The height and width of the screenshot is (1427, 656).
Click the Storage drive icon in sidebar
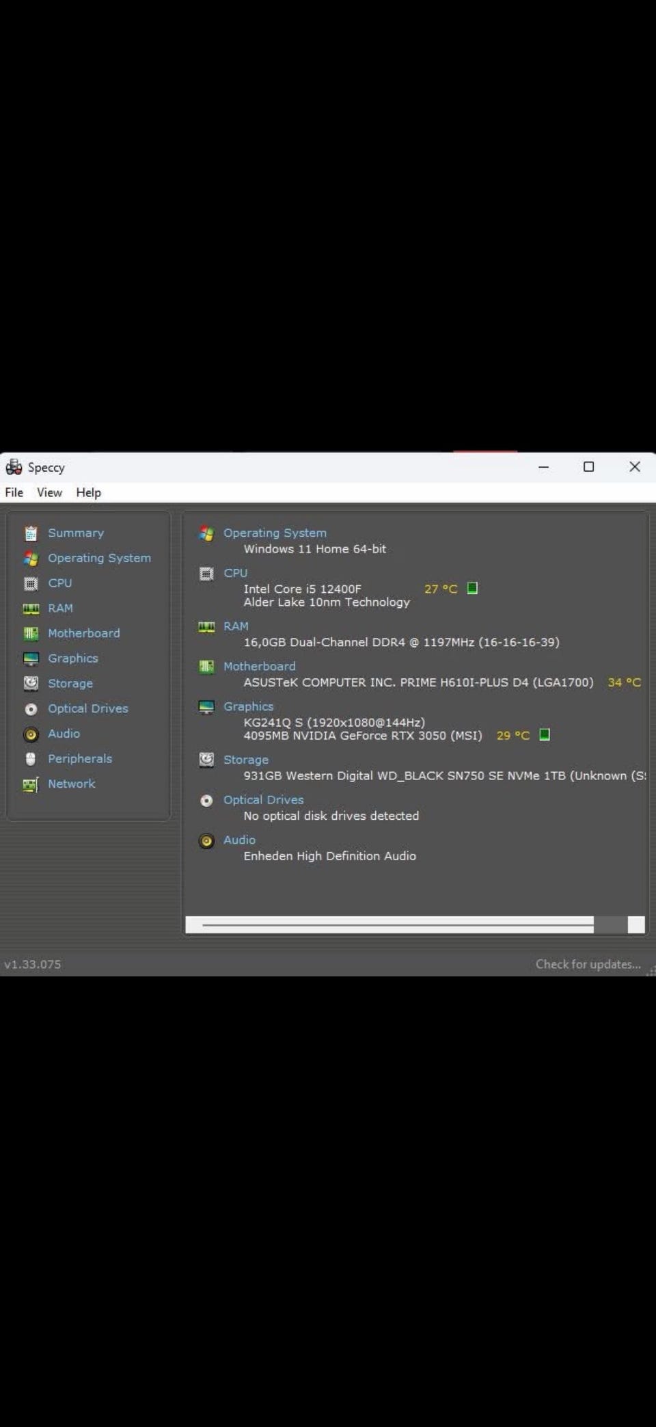coord(31,684)
